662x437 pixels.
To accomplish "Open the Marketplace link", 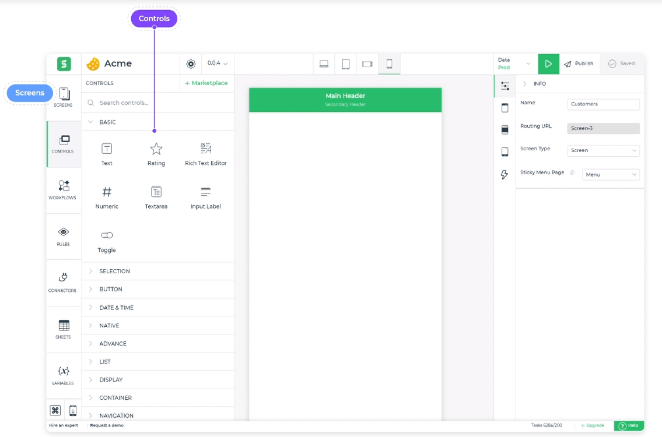I will click(x=206, y=83).
